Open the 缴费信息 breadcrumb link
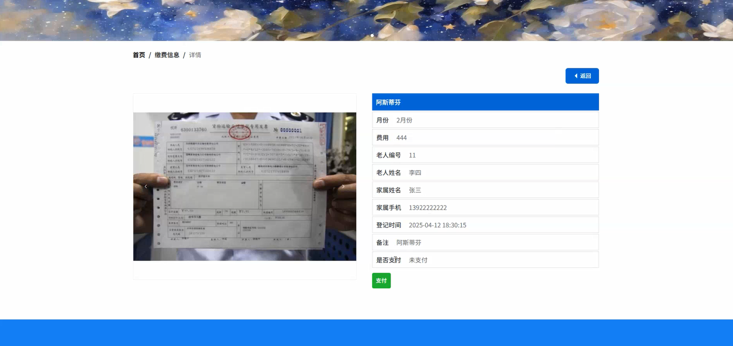Screen dimensions: 733x346 coord(166,55)
